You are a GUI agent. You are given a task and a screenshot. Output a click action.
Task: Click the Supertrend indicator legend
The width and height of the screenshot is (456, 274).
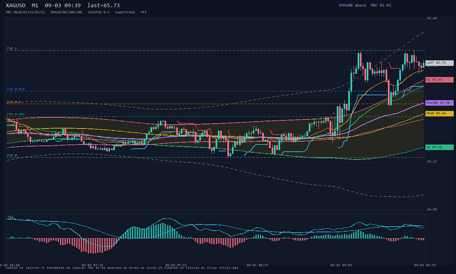[125, 12]
